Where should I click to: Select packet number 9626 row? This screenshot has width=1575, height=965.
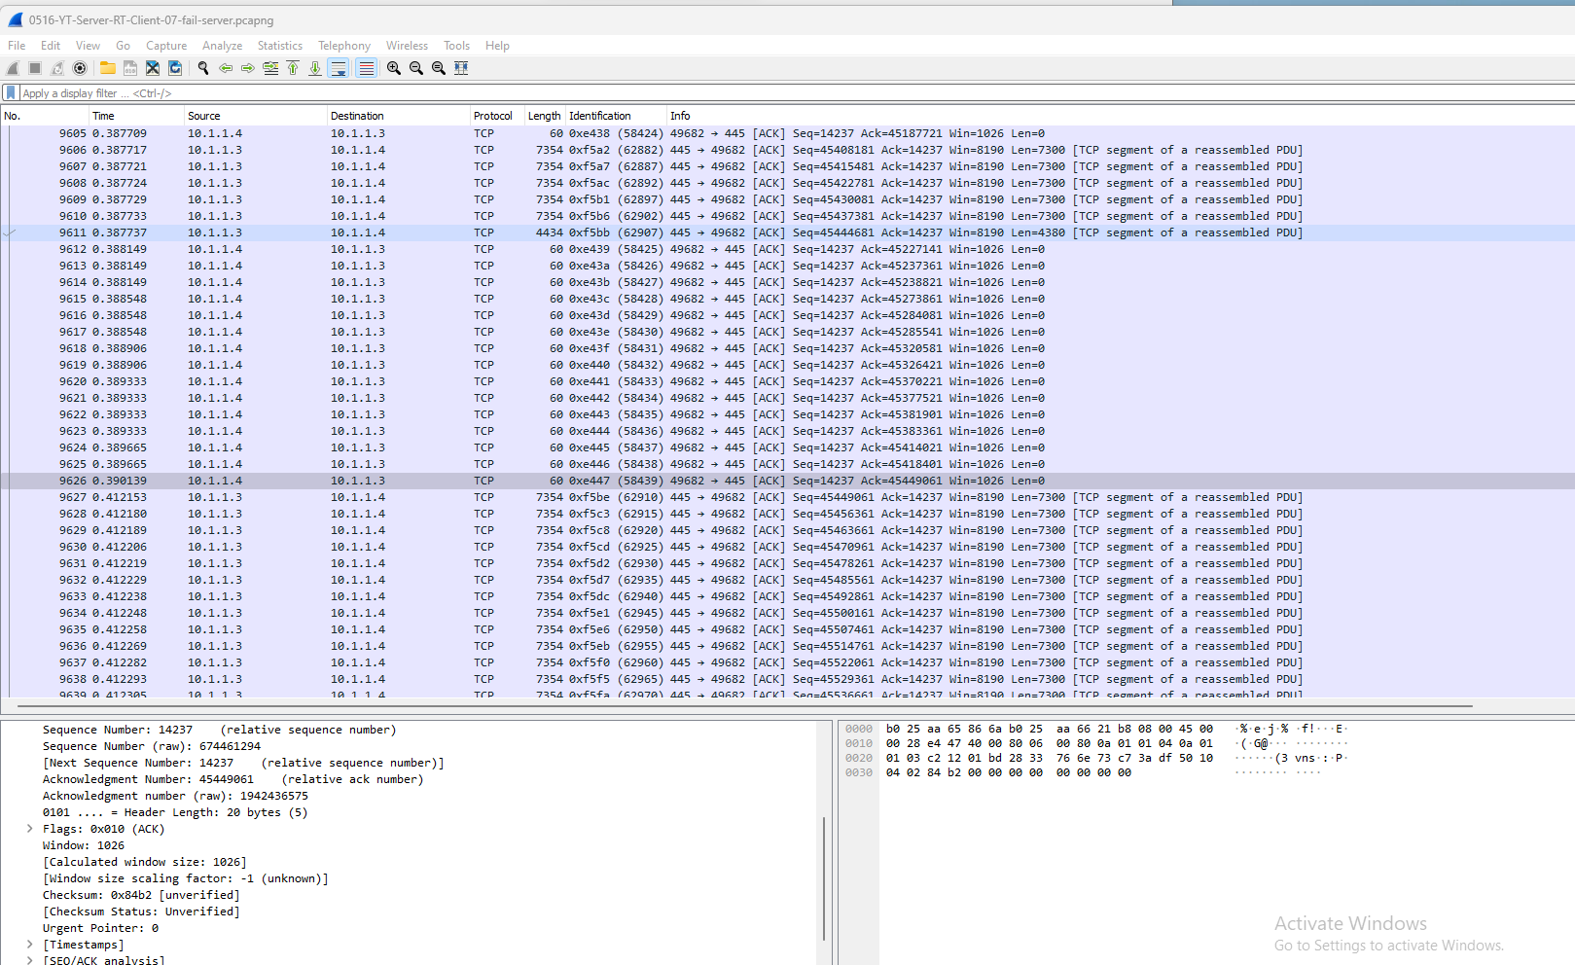[x=787, y=481]
